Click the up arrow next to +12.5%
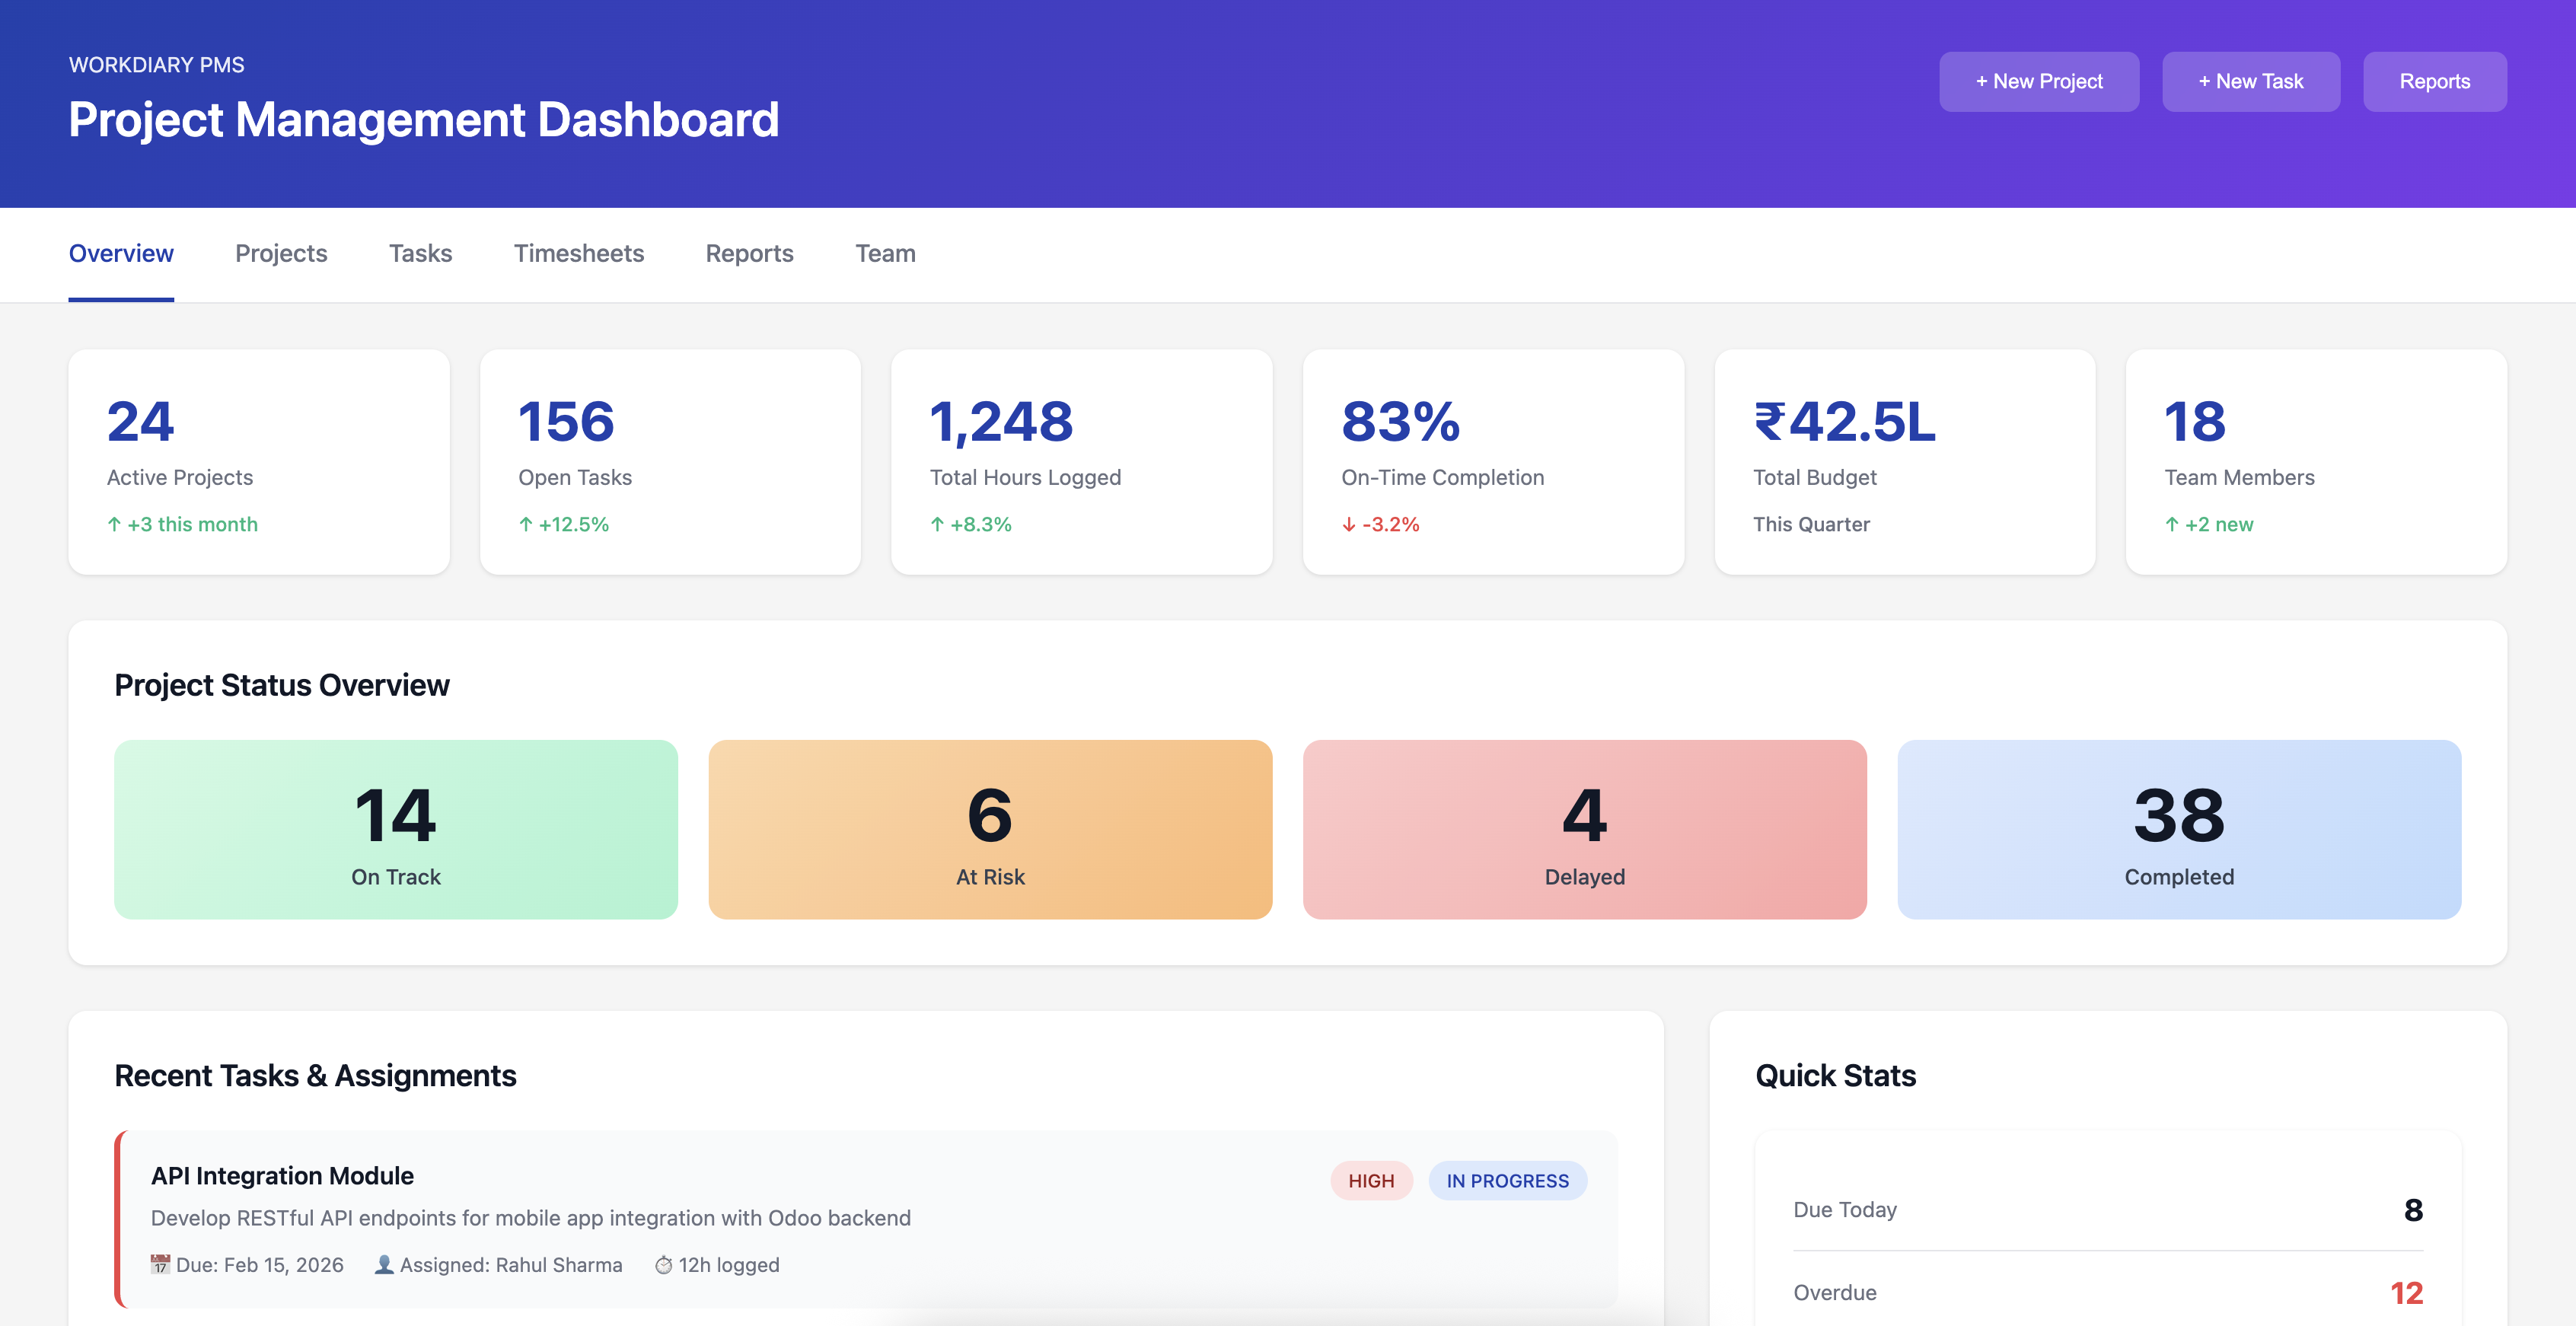 point(526,524)
